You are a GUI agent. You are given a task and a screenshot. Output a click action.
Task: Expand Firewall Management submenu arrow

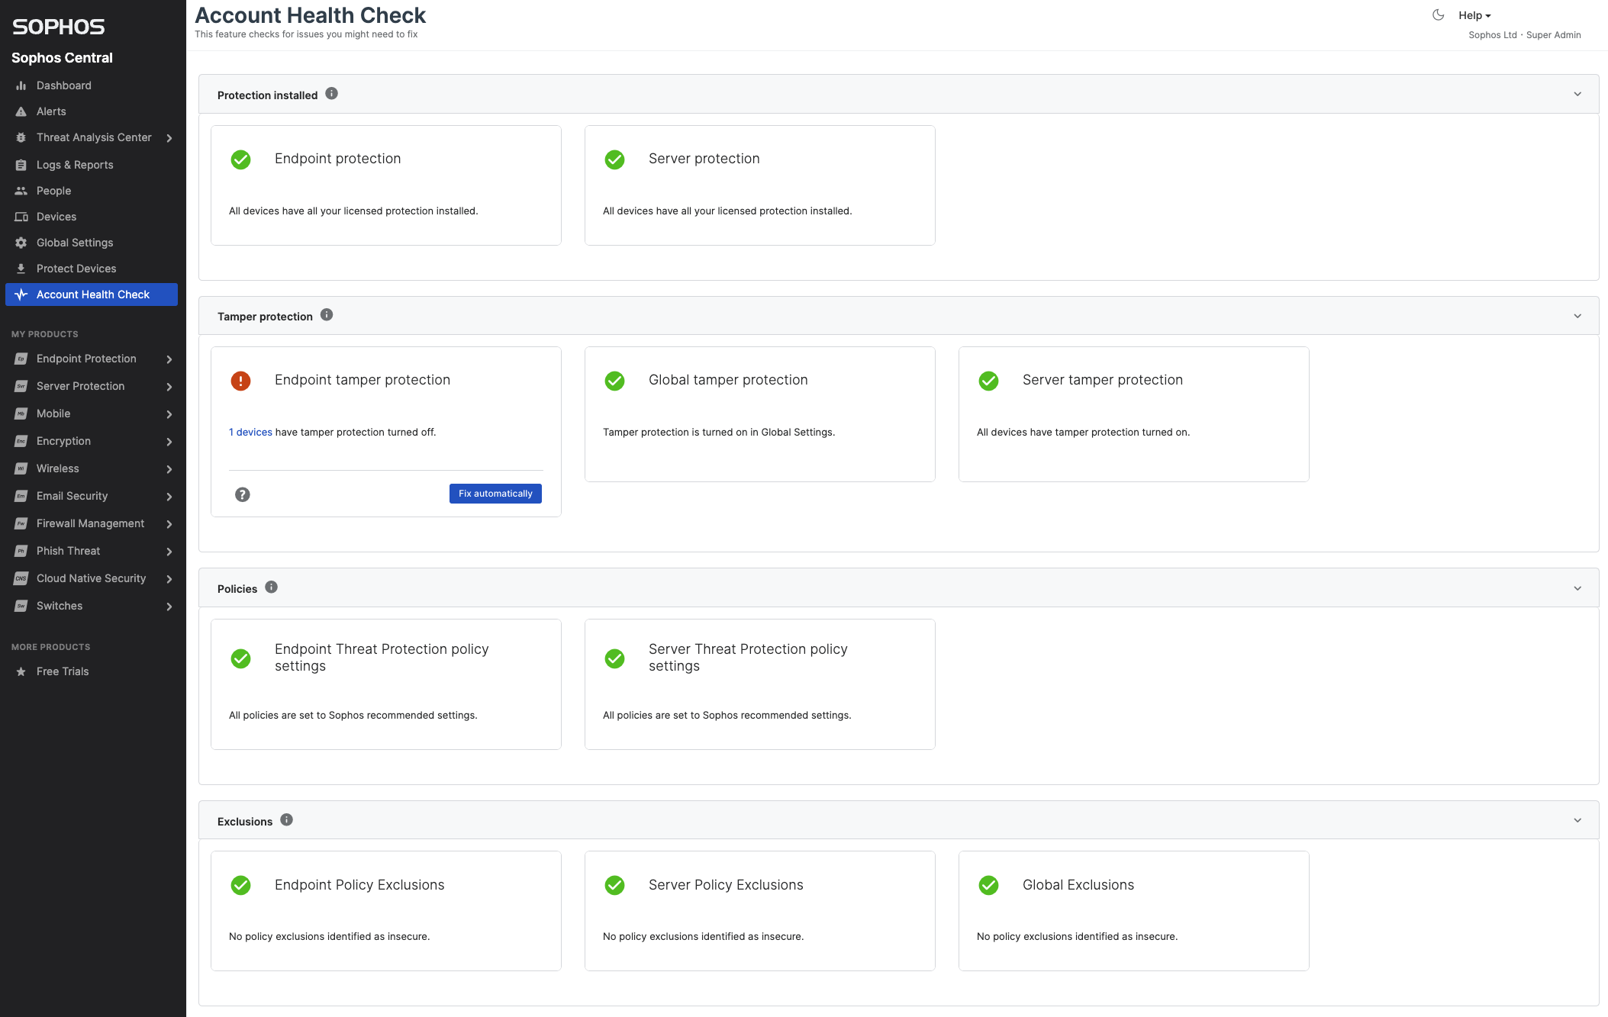tap(169, 524)
